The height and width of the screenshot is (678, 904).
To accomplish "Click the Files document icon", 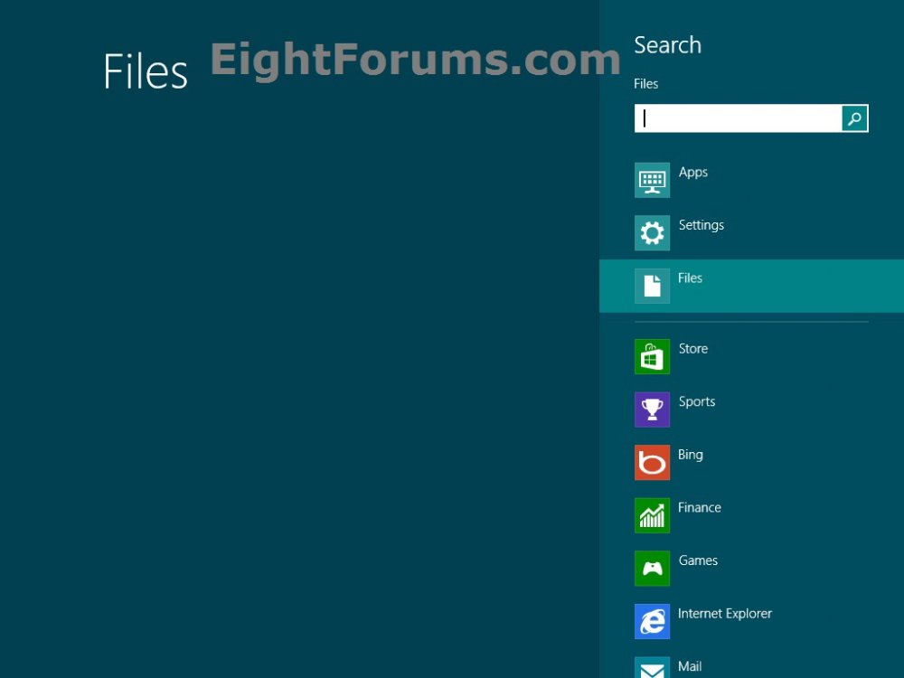I will pyautogui.click(x=652, y=286).
